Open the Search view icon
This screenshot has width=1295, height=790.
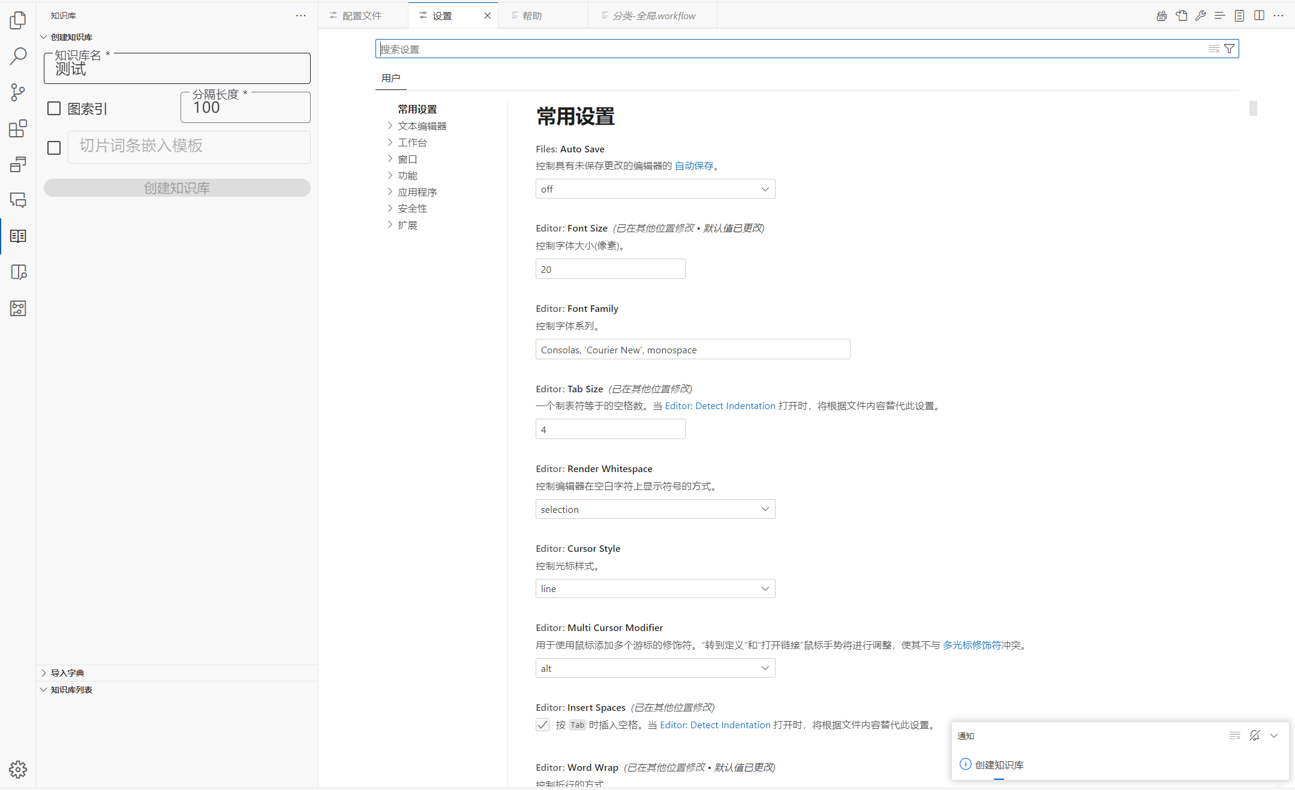point(18,56)
